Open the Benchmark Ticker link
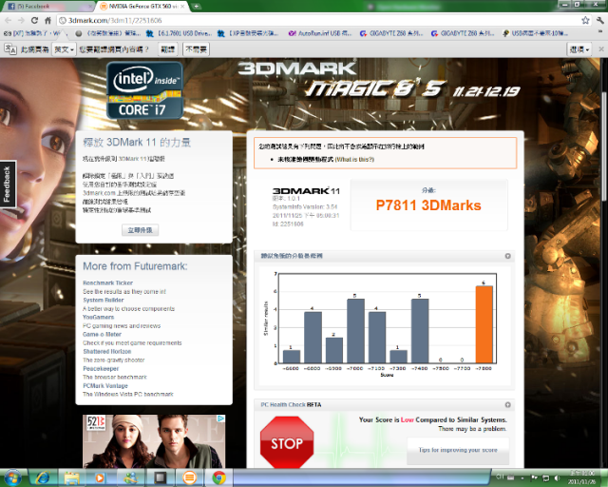The image size is (608, 487). point(107,282)
